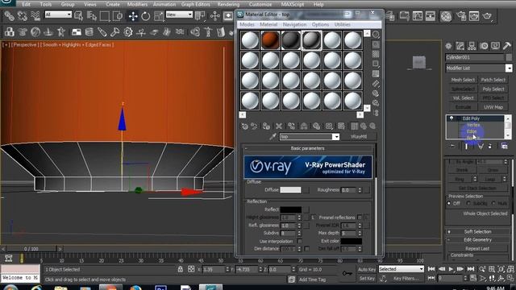This screenshot has height=290, width=516.
Task: Click Assign Material to Selection icon
Action: [266, 126]
